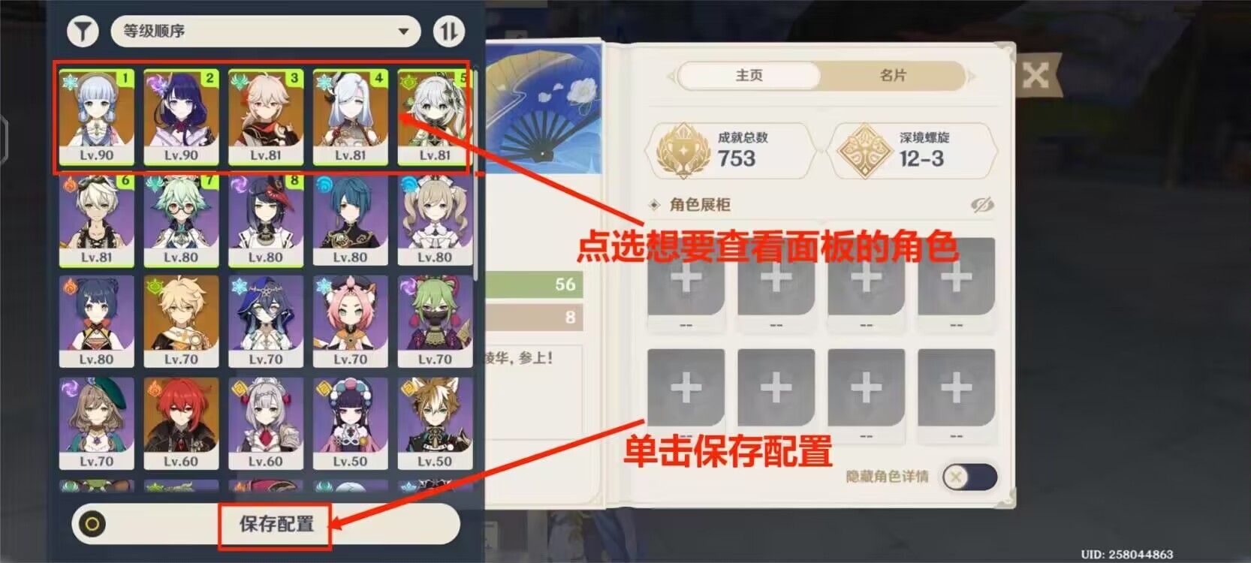
Task: Close the profile panel with X
Action: [x=1035, y=75]
